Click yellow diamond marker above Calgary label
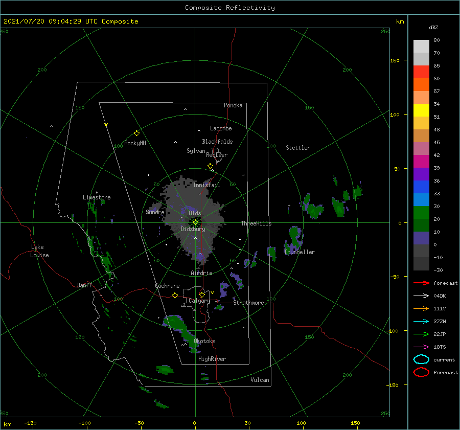 [202, 295]
